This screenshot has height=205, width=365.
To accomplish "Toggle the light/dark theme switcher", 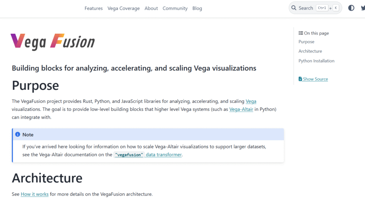I will [351, 8].
